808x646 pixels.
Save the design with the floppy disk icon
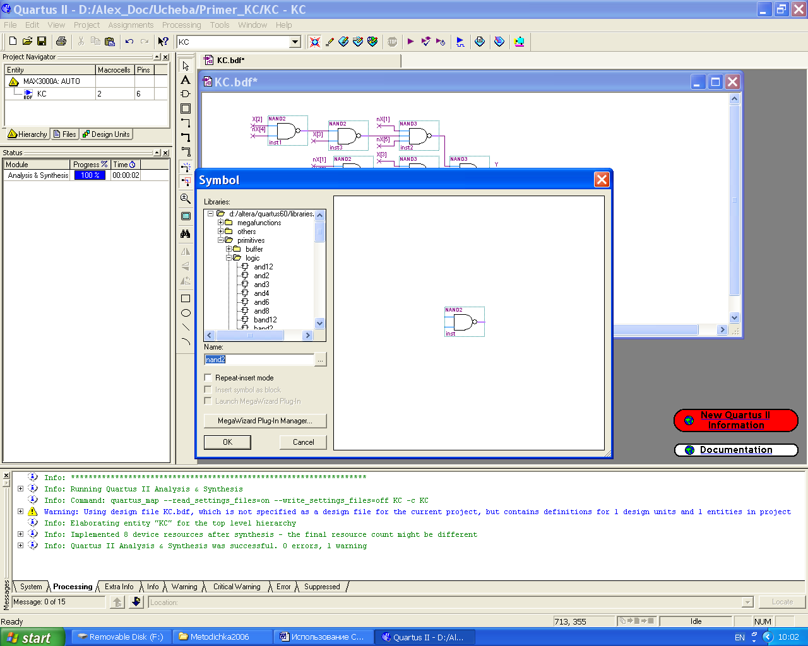click(42, 42)
